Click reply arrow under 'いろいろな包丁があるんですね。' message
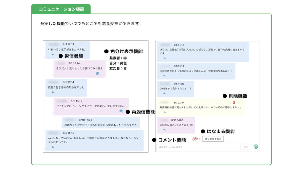Image resolution: width=303 pixels, height=170 pixels. pyautogui.click(x=53, y=55)
